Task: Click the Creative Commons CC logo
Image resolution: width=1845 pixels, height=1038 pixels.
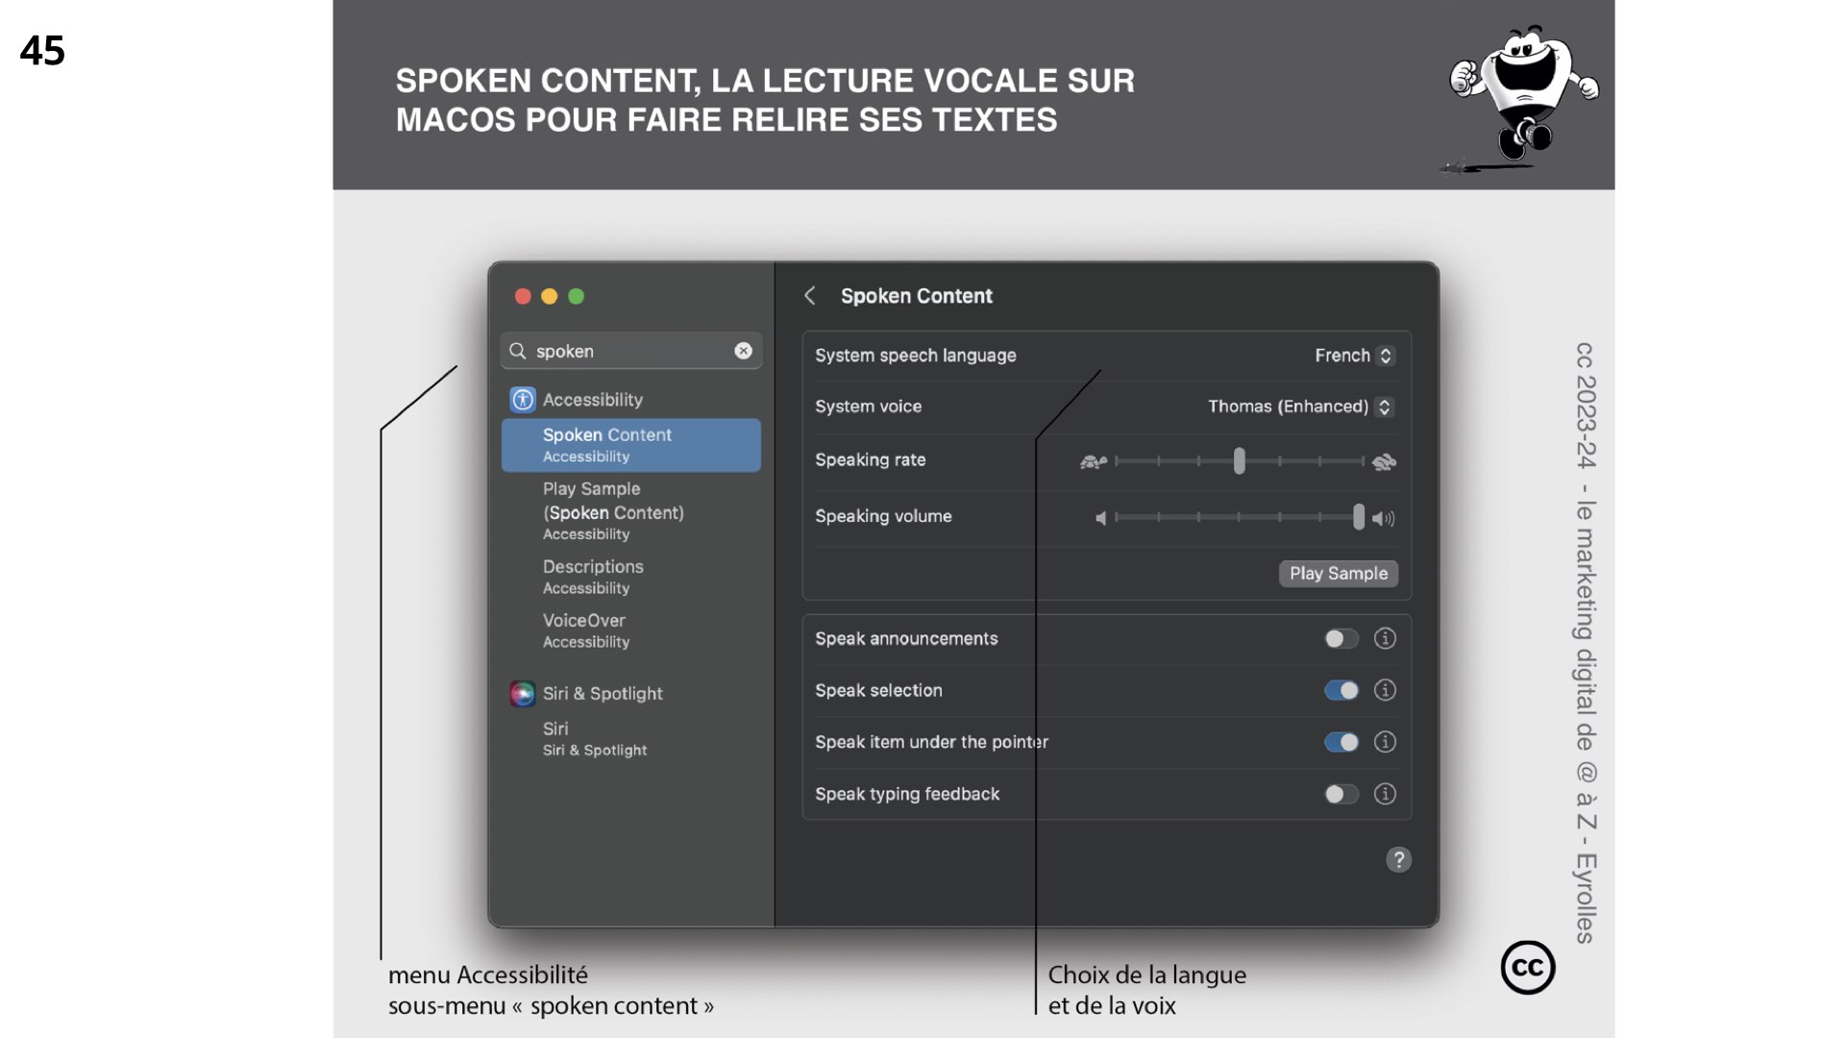Action: point(1528,967)
